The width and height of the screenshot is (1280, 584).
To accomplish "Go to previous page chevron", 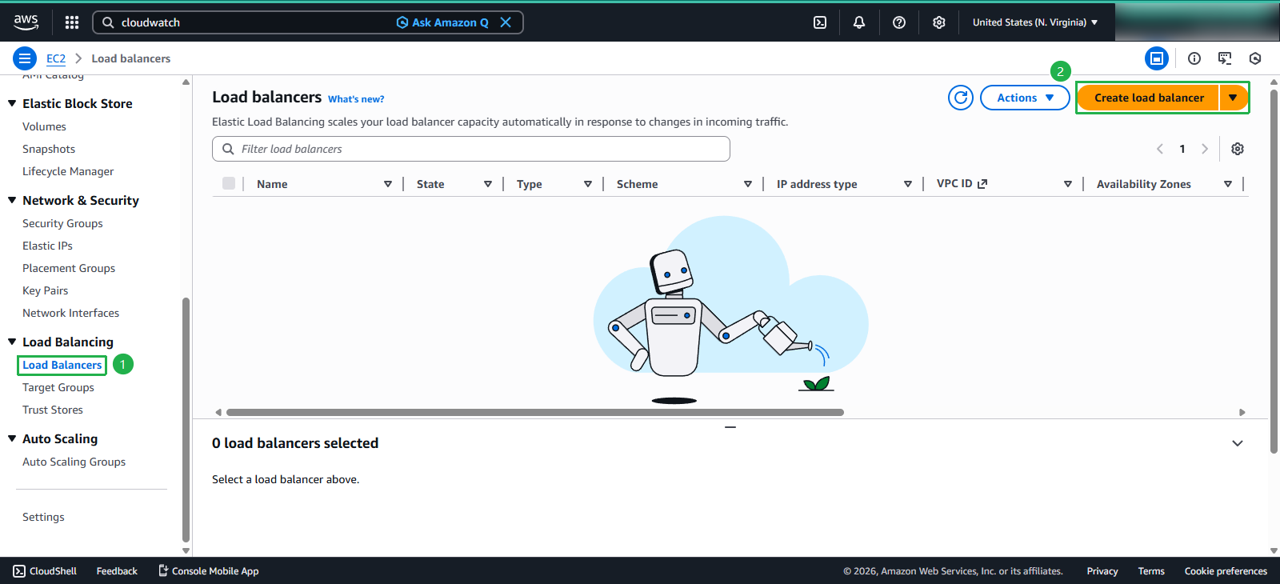I will pos(1160,149).
